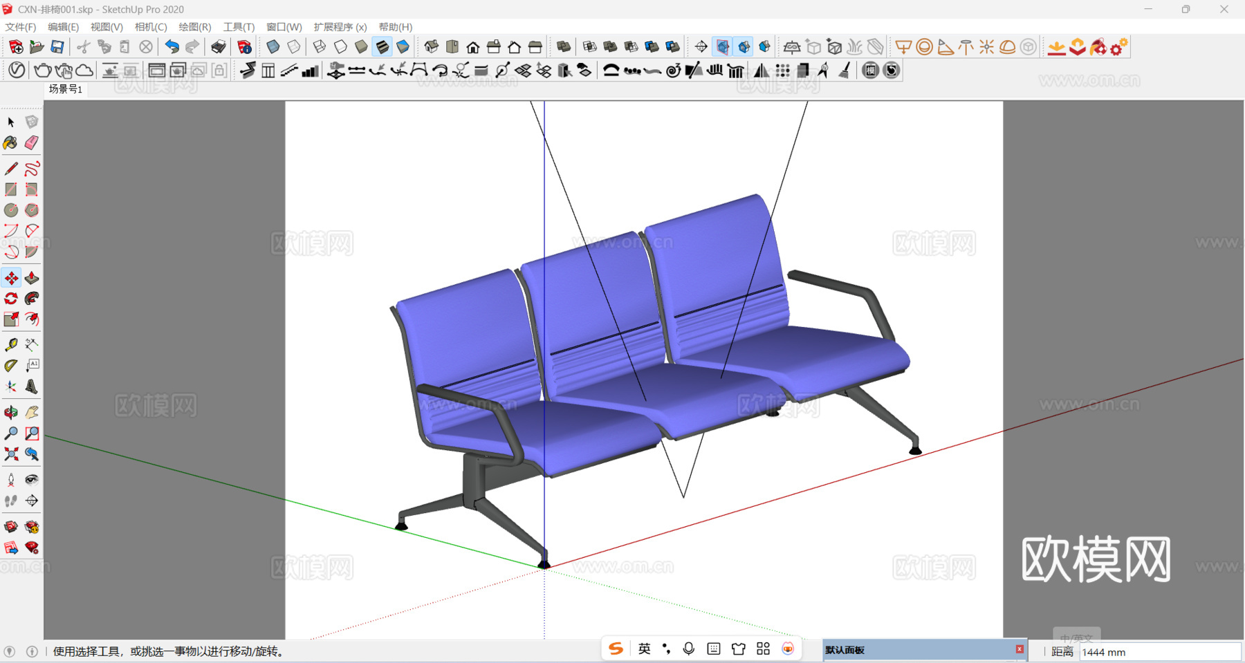The height and width of the screenshot is (663, 1245).
Task: Close the 默认面板 tray panel
Action: tap(1019, 649)
